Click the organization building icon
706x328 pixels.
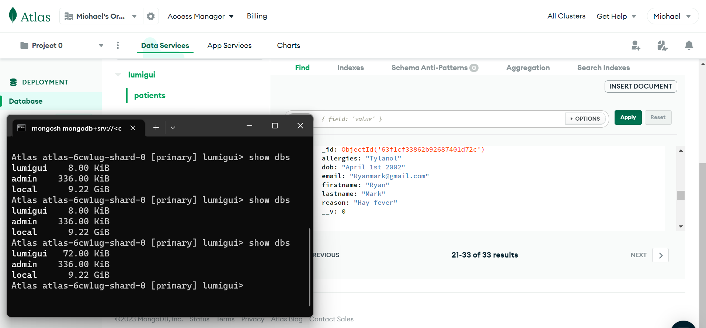(x=69, y=16)
